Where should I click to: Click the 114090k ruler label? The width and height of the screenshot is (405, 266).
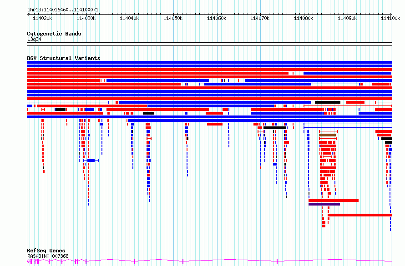347,19
